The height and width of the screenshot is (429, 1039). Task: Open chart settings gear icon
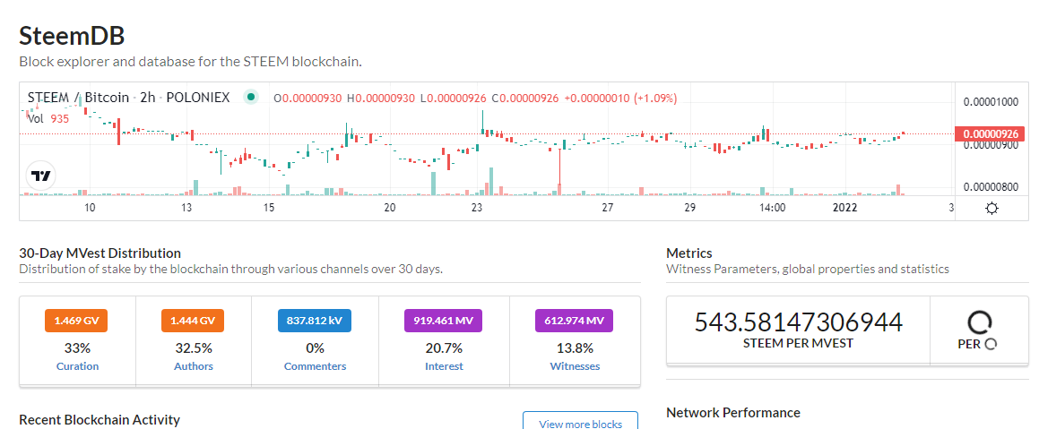pos(992,209)
